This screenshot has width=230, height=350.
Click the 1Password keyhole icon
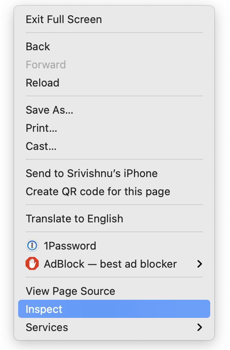coord(32,245)
